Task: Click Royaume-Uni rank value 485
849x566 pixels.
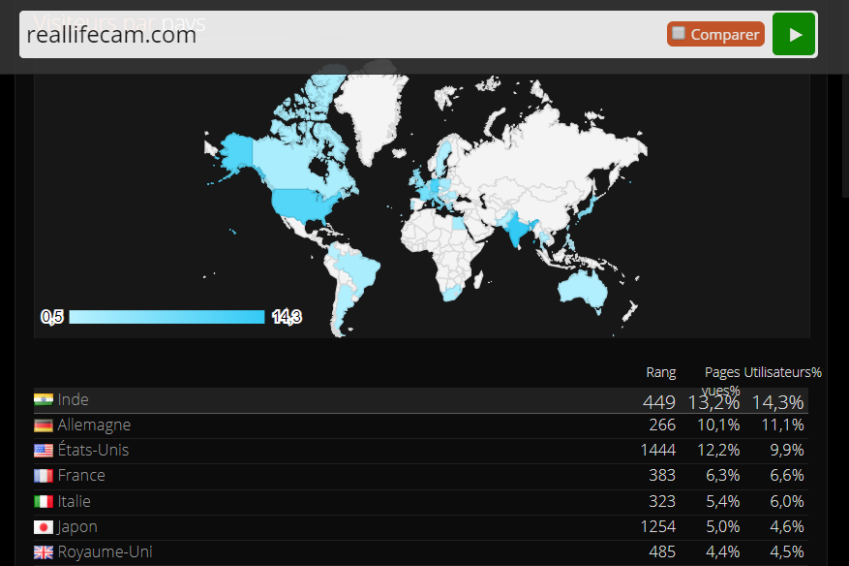Action: (x=662, y=551)
